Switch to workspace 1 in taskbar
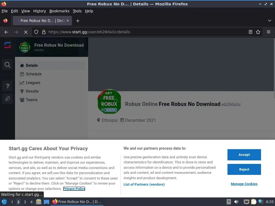Viewport: 275px width, 206px height. (12, 202)
